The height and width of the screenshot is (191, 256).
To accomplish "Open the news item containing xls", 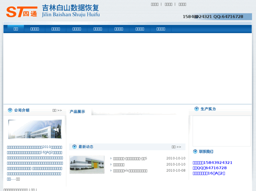I will pos(130,171).
